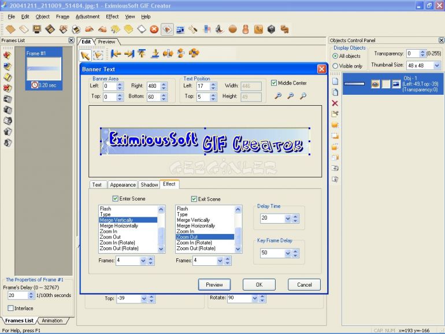Switch to the Animation tab at bottom left
The width and height of the screenshot is (445, 334).
coord(52,320)
